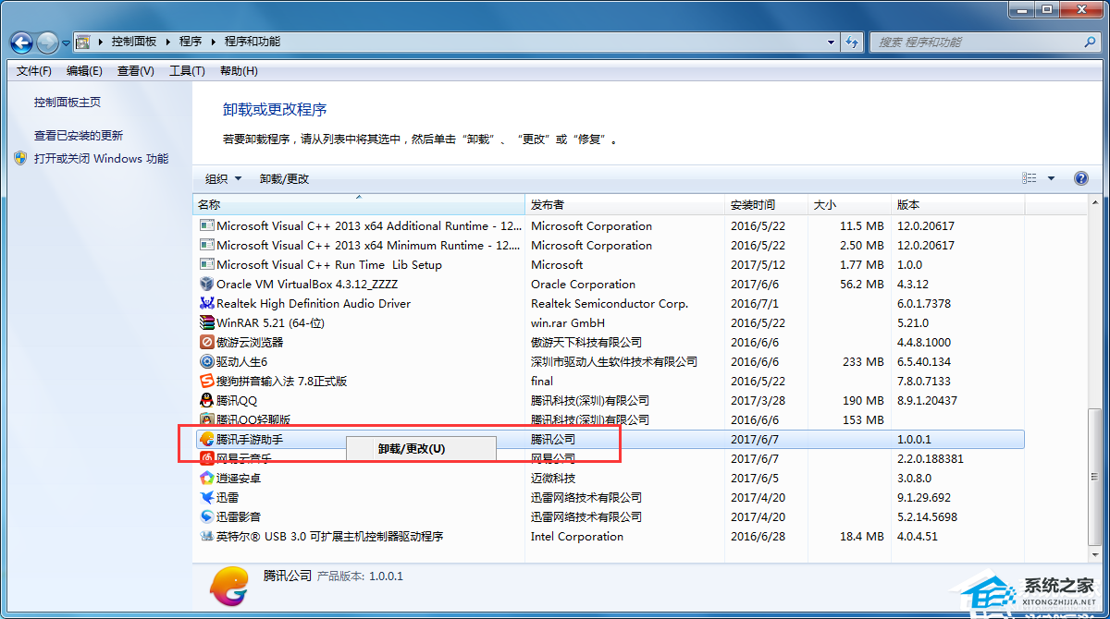This screenshot has height=619, width=1110.
Task: Click the Visual C++ 2013 x64 Additional Runtime icon
Action: coord(207,226)
